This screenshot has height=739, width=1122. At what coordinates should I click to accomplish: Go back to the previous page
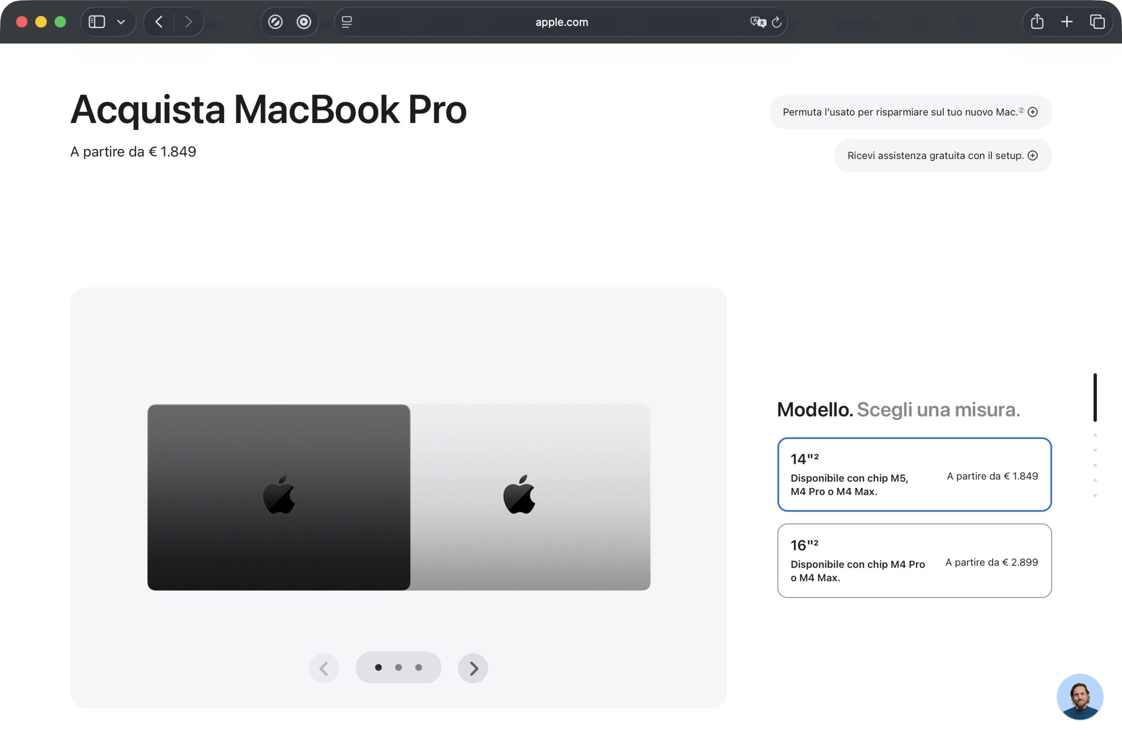coord(159,21)
